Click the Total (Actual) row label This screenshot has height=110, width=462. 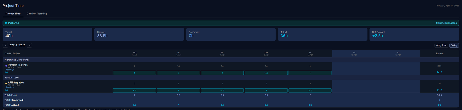click(12, 105)
